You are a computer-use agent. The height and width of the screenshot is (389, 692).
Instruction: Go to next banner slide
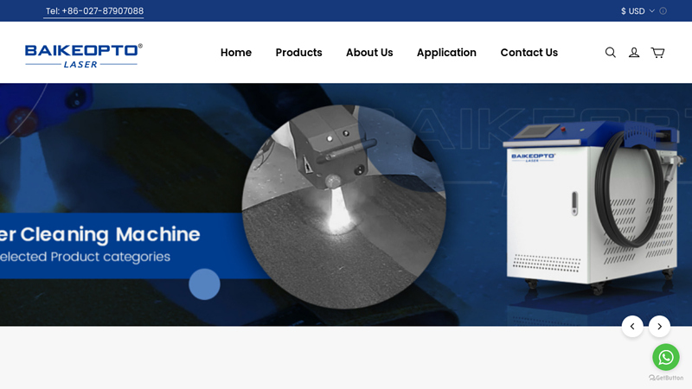[659, 327]
